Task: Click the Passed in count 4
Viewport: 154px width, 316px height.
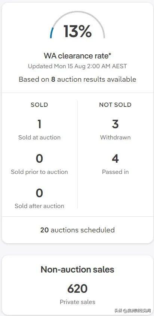Action: tap(115, 159)
